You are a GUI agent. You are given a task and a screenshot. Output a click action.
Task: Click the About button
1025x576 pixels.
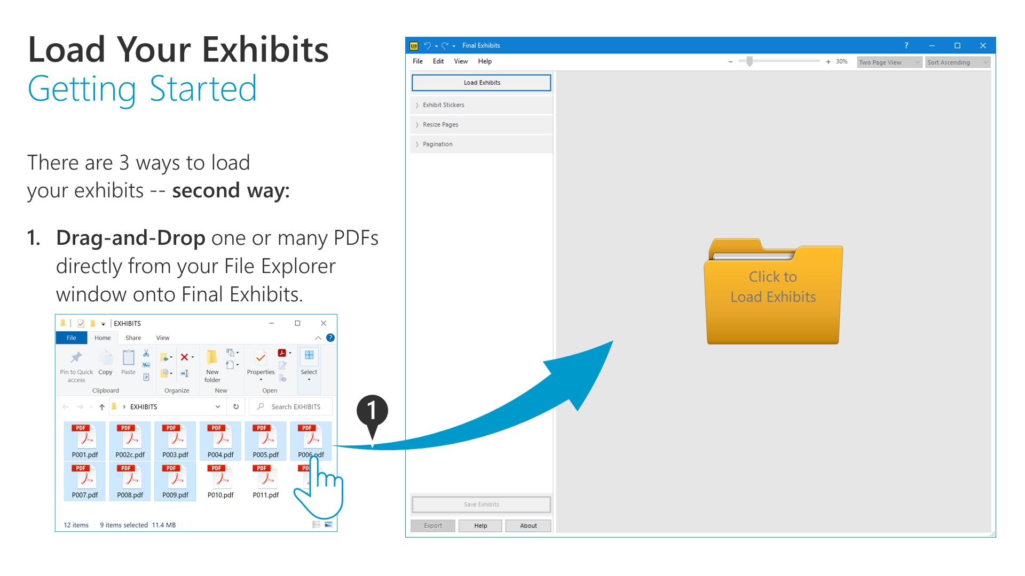point(528,525)
